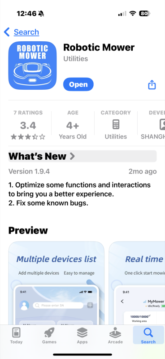This screenshot has width=165, height=359.
Task: Tap the battery indicator showing 80
Action: coord(144,13)
